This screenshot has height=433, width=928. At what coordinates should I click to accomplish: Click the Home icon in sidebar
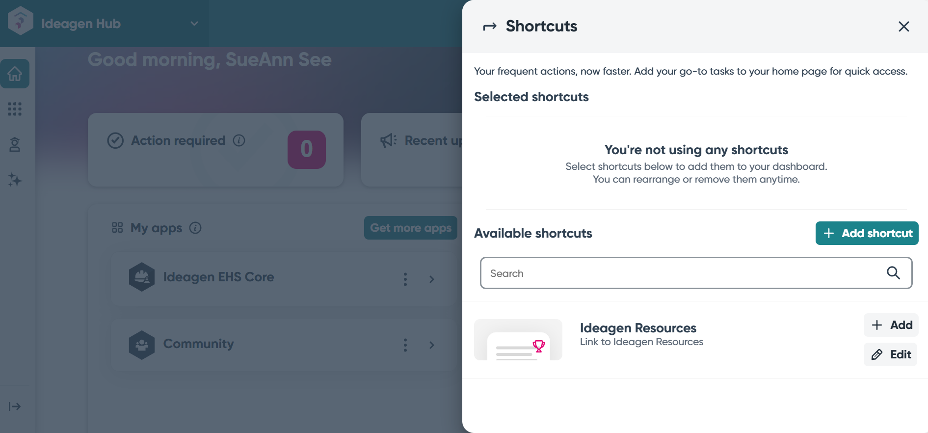pyautogui.click(x=15, y=74)
